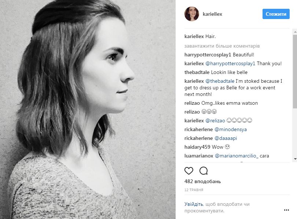The width and height of the screenshot is (297, 219).
Task: Follow kariellex with the Стежити button
Action: (x=276, y=14)
